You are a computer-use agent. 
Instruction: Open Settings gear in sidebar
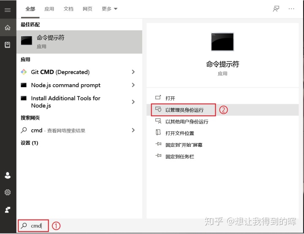tap(8, 192)
